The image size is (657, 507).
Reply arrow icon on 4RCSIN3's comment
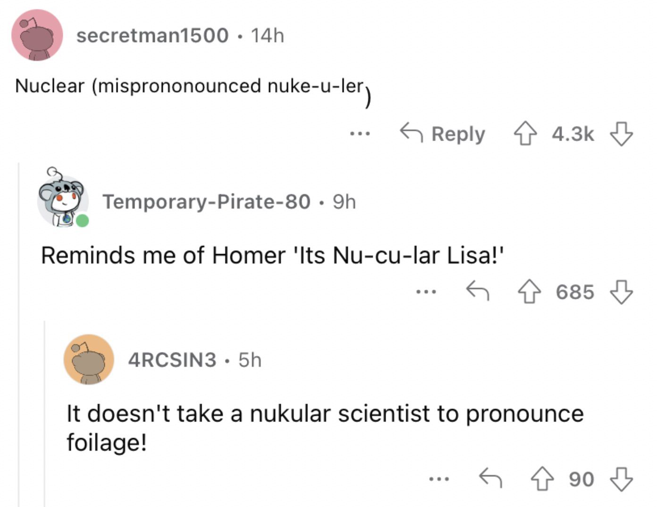(491, 478)
